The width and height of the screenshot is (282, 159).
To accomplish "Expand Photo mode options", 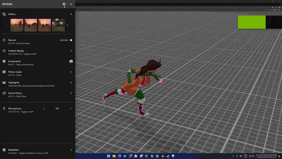I will tap(71, 72).
